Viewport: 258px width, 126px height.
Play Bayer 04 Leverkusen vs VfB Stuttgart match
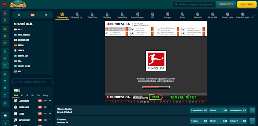tap(184, 34)
